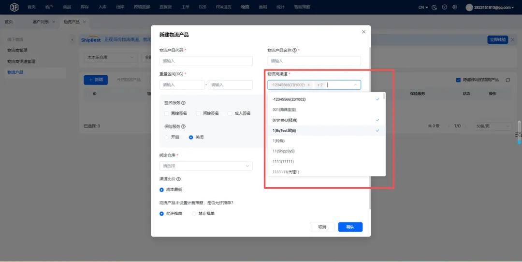Open the settings gear icon in top bar

(x=455, y=7)
